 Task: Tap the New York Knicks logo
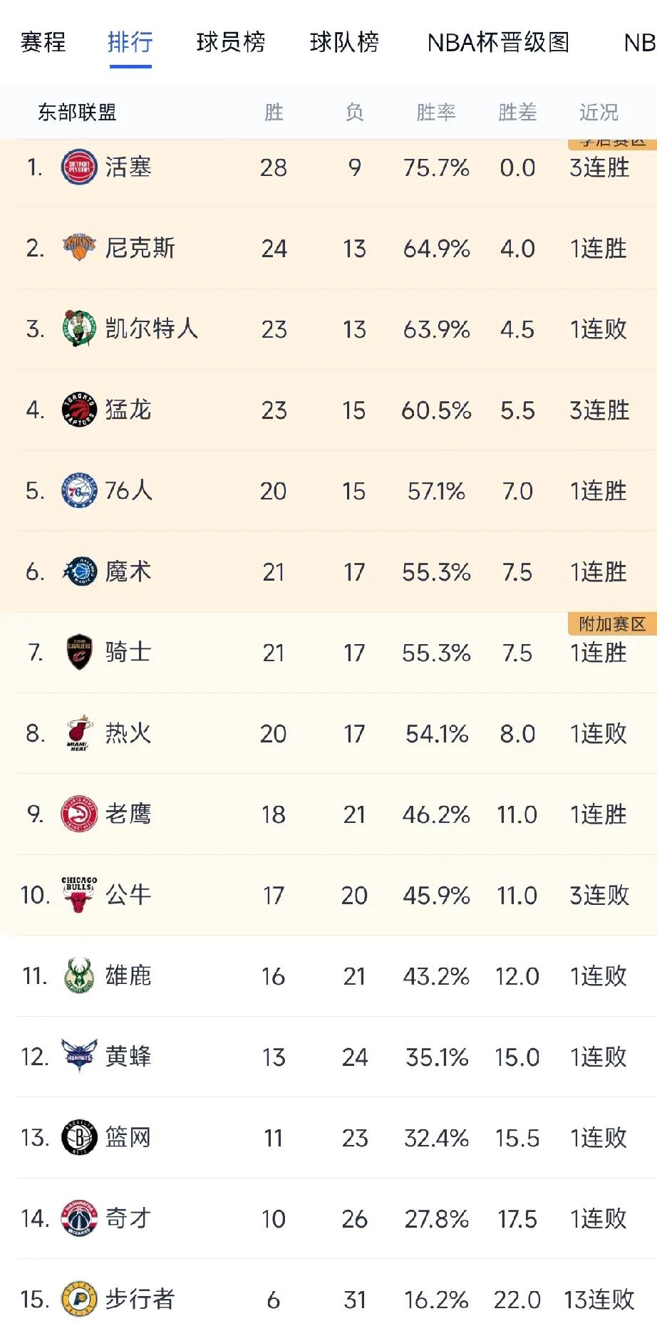[79, 248]
